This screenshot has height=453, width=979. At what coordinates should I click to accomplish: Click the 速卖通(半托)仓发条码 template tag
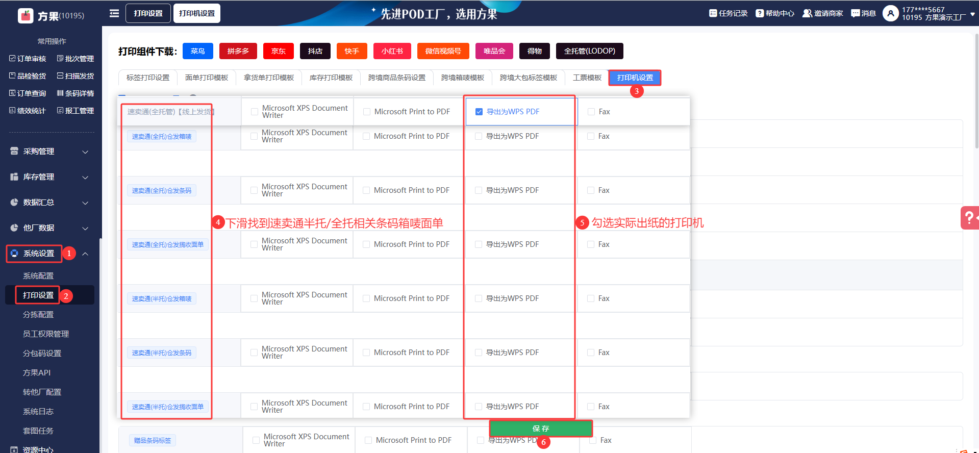[x=162, y=353]
